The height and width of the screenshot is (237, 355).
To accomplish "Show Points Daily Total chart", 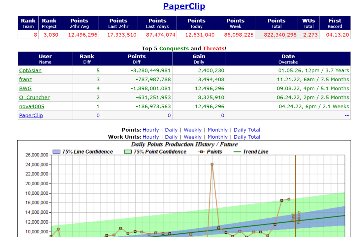I will (247, 130).
